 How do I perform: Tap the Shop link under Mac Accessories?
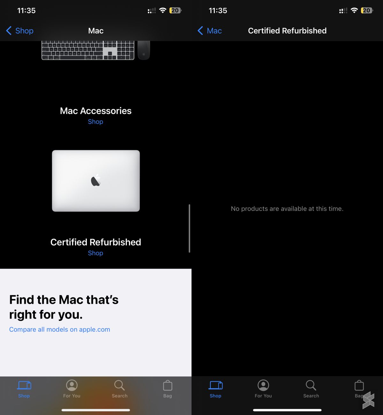[95, 122]
